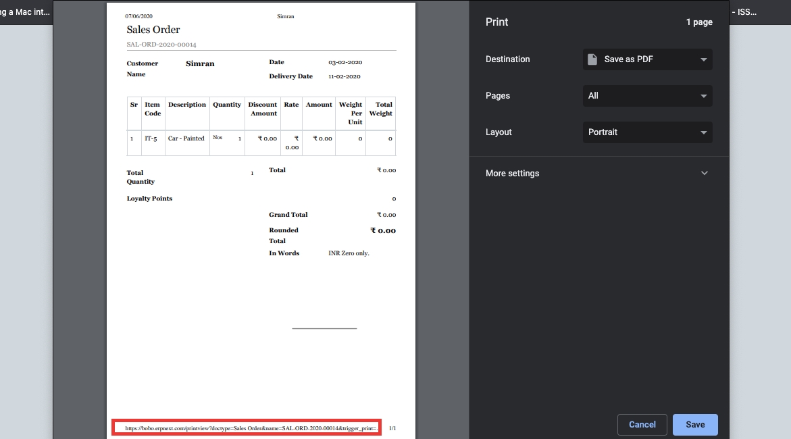This screenshot has width=791, height=439.
Task: Click the printview URL in the page footer
Action: pyautogui.click(x=247, y=428)
